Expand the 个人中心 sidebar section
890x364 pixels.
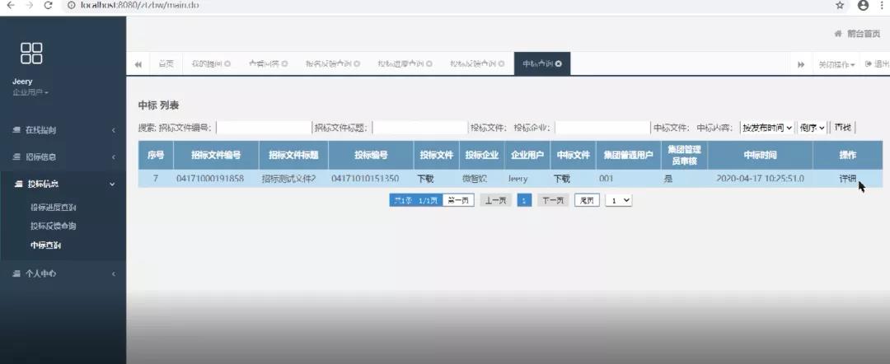click(63, 273)
